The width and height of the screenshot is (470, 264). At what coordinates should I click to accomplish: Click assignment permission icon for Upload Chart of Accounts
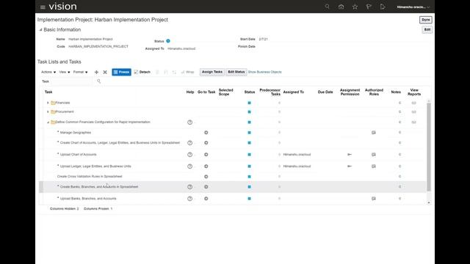tap(350, 155)
